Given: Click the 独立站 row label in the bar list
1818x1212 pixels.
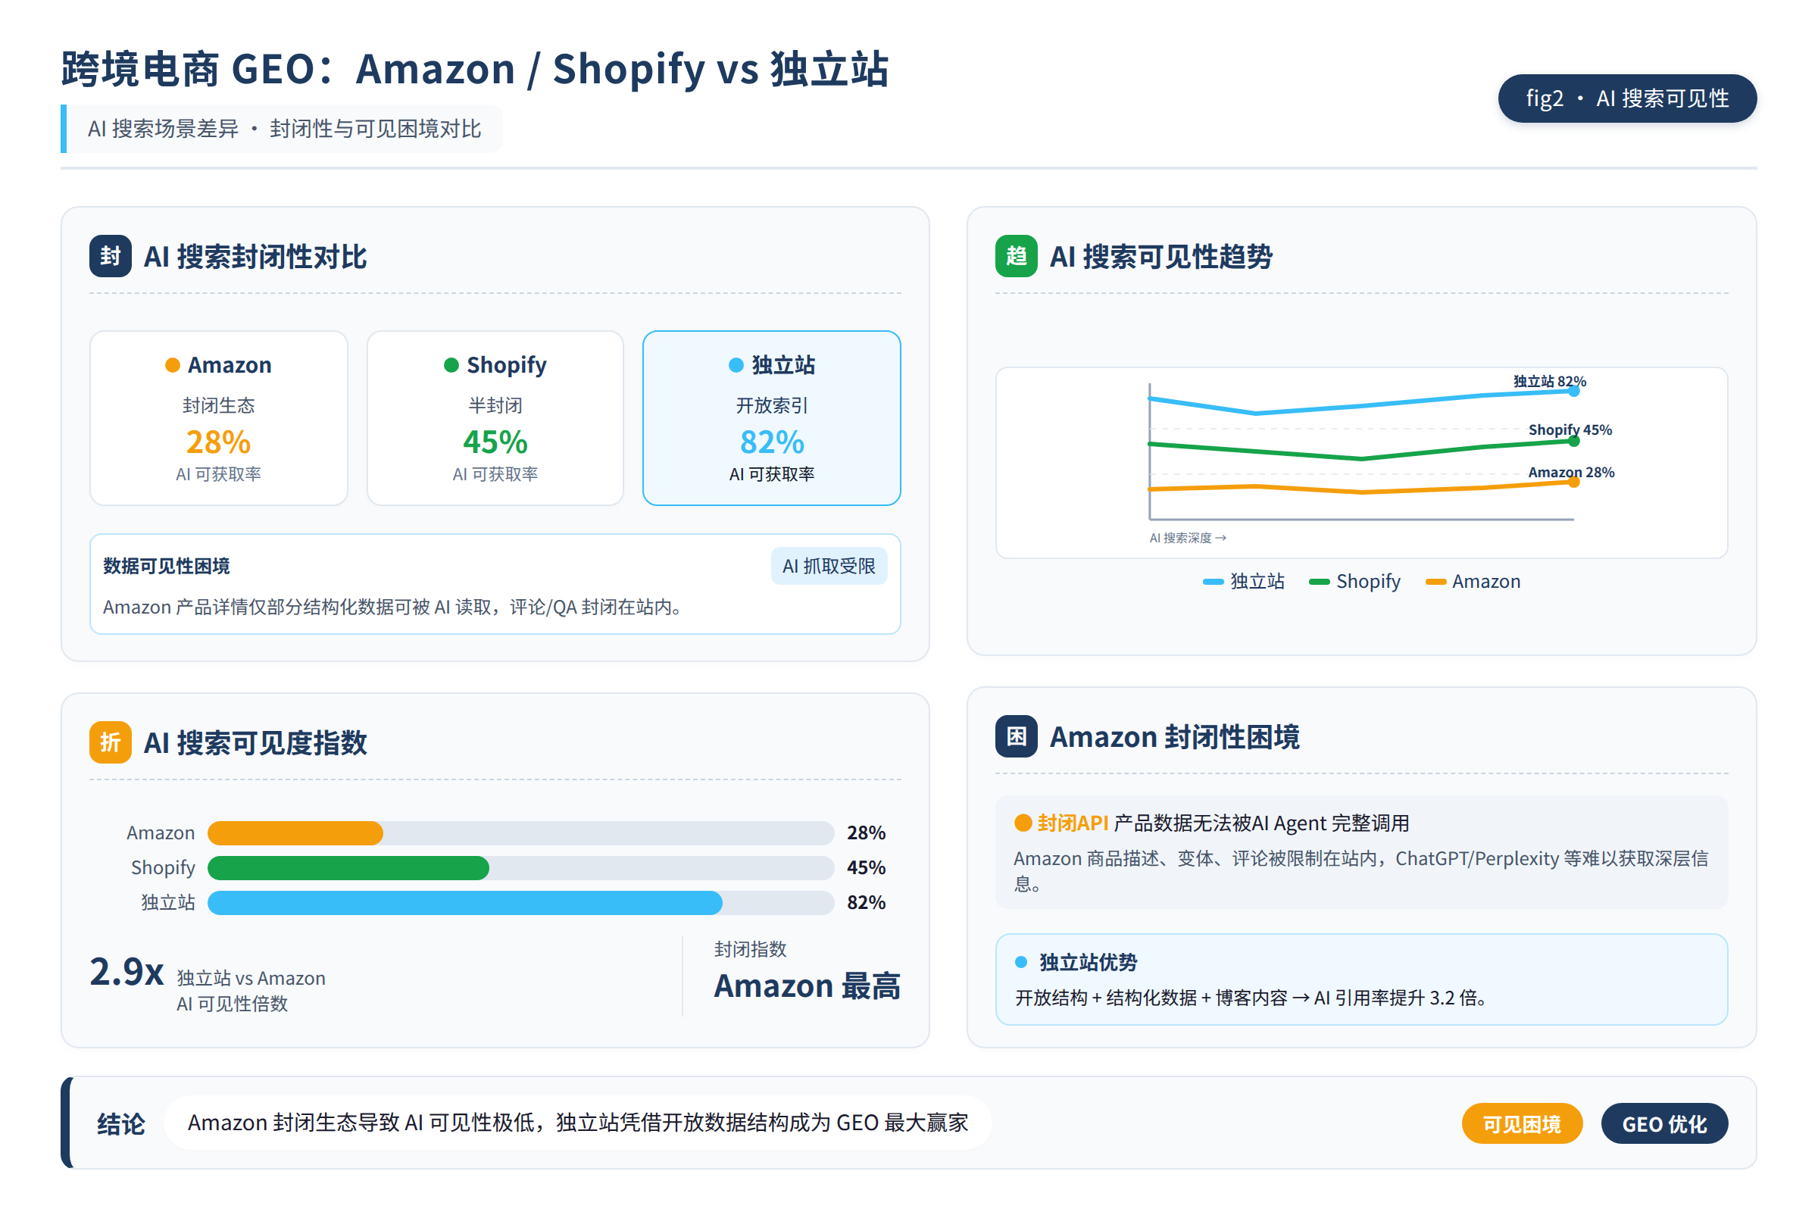Looking at the screenshot, I should click(x=167, y=902).
